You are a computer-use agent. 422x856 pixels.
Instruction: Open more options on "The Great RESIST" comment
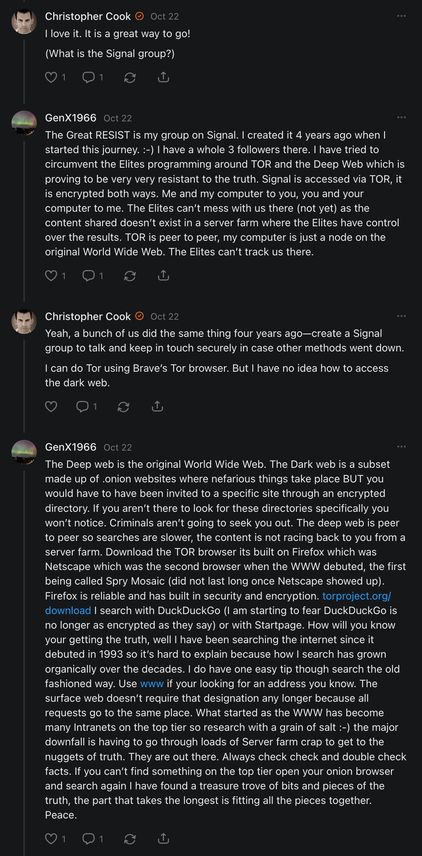click(x=401, y=118)
